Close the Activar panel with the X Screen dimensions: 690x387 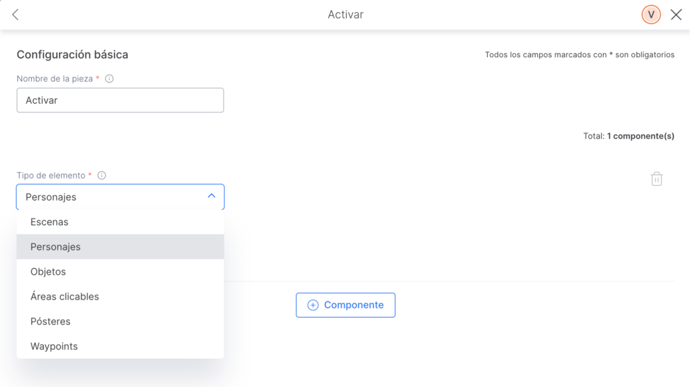point(676,15)
